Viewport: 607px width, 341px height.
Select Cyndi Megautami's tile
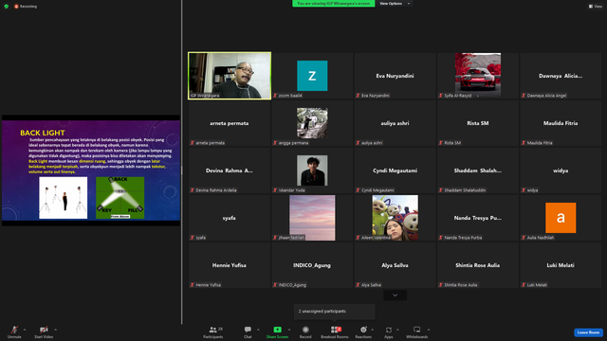[395, 170]
